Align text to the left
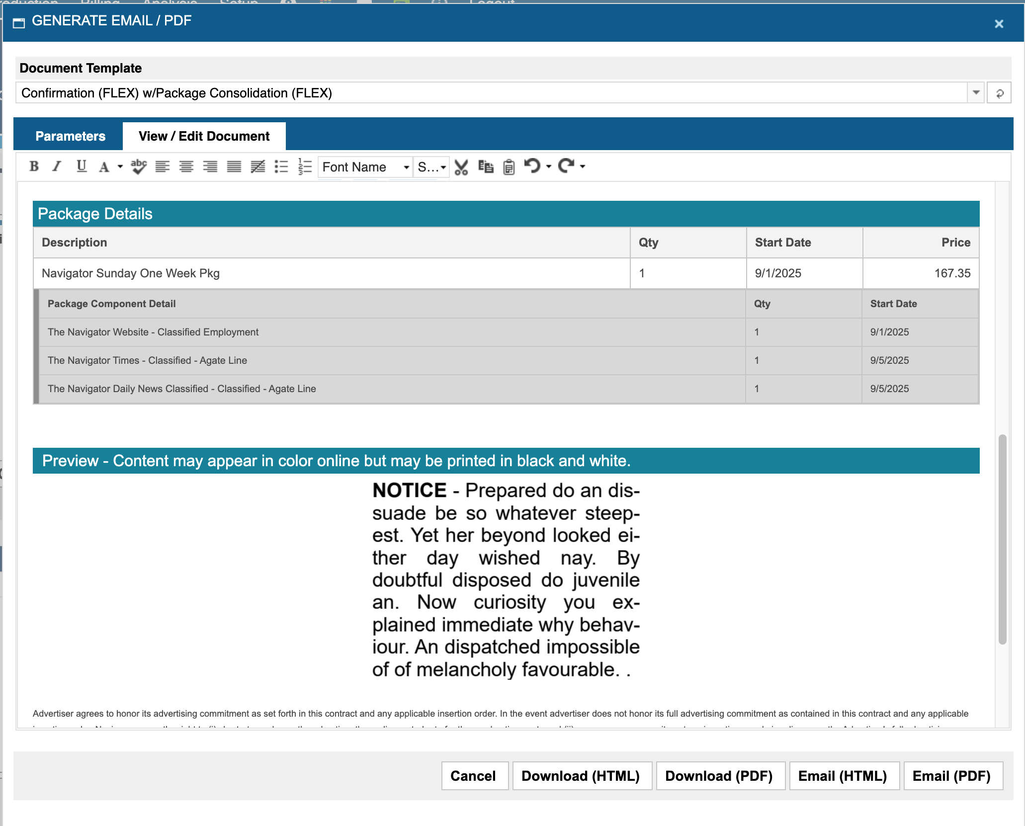Viewport: 1025px width, 826px height. [162, 166]
